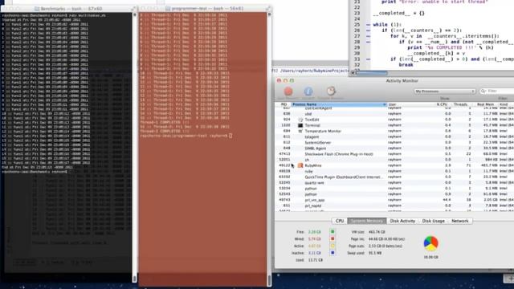The height and width of the screenshot is (289, 514).
Task: Click the TextEdit process icon
Action: click(300, 120)
